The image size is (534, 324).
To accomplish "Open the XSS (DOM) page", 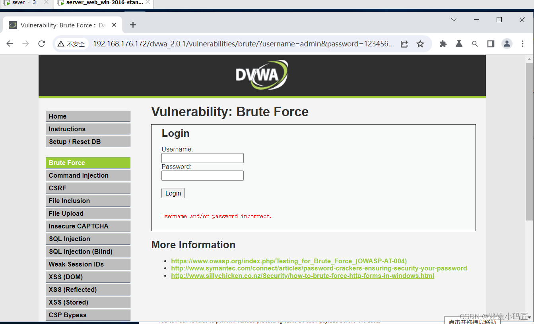I will pos(88,277).
